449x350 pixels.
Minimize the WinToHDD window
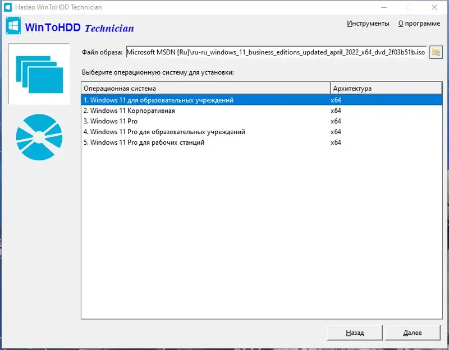[384, 7]
